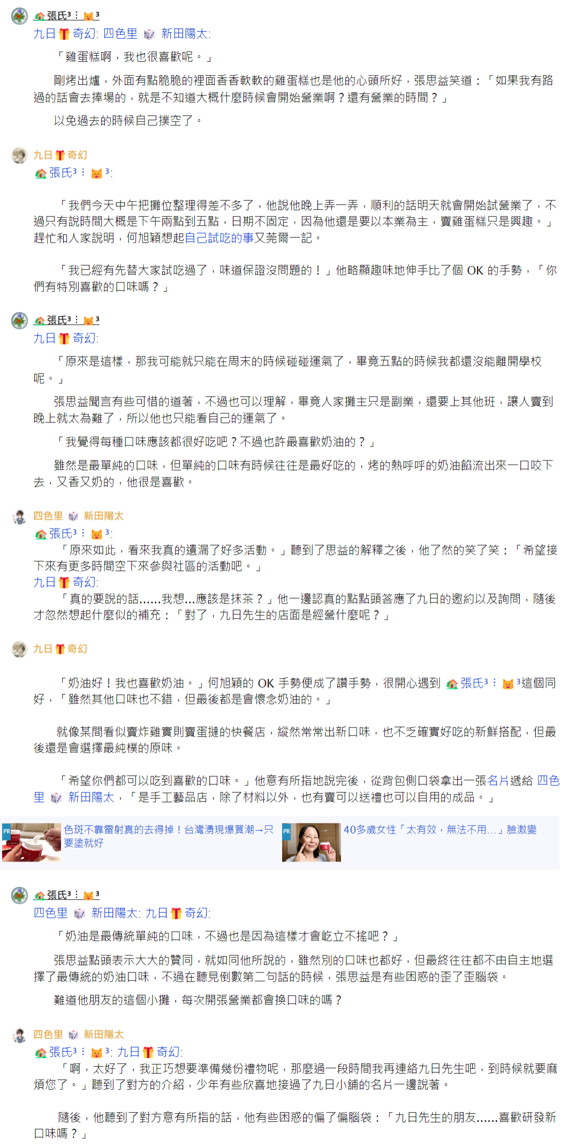This screenshot has height=1145, width=576.
Task: Click the orange 九日奇幻 author name on the second post
Action: coord(60,155)
